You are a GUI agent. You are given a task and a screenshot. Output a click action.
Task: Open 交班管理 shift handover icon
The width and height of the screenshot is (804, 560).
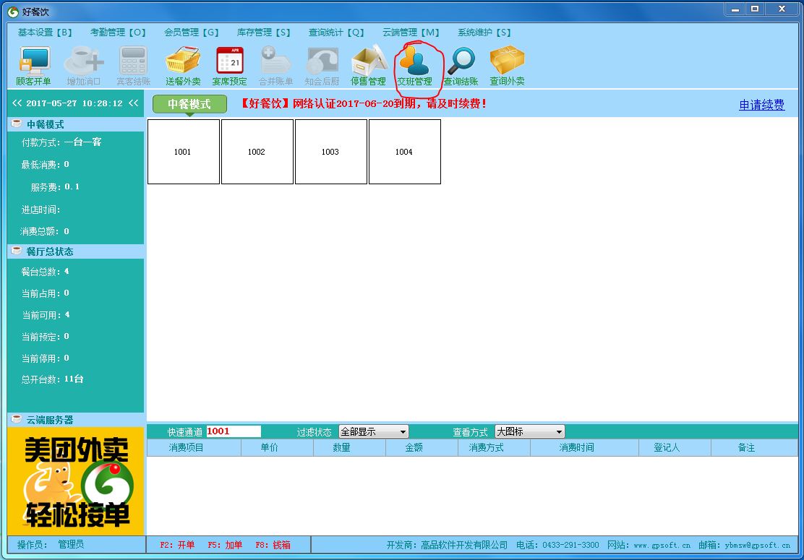click(x=414, y=66)
